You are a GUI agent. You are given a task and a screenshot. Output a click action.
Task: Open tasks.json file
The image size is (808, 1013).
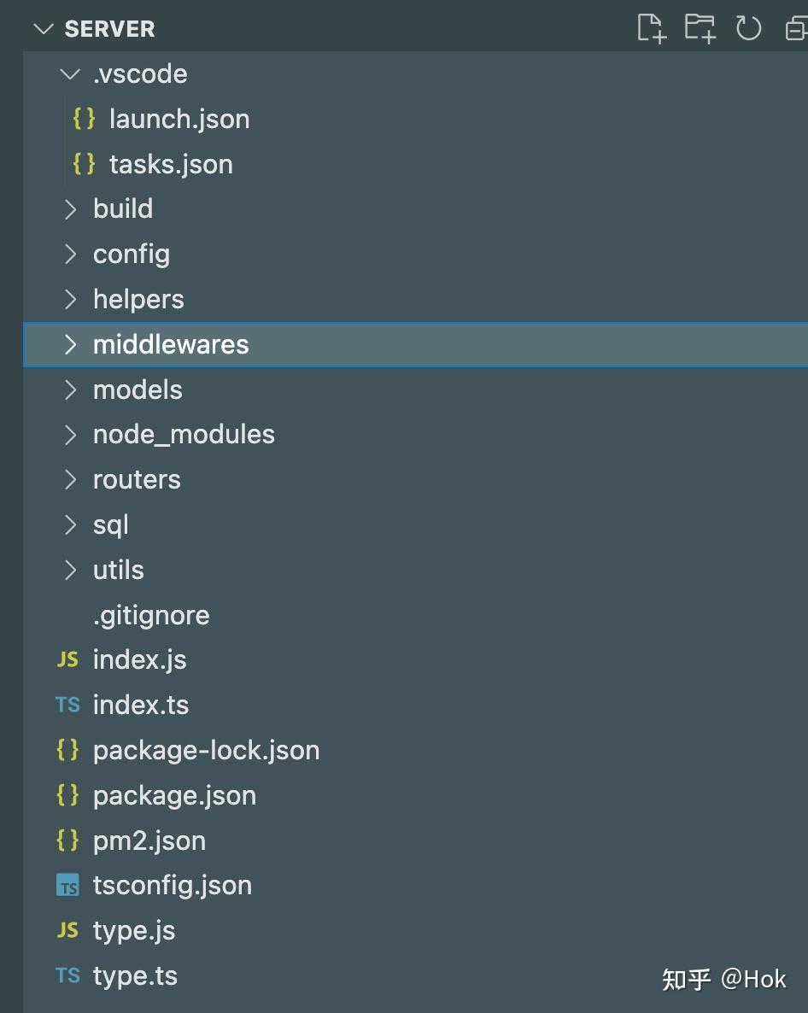(171, 164)
